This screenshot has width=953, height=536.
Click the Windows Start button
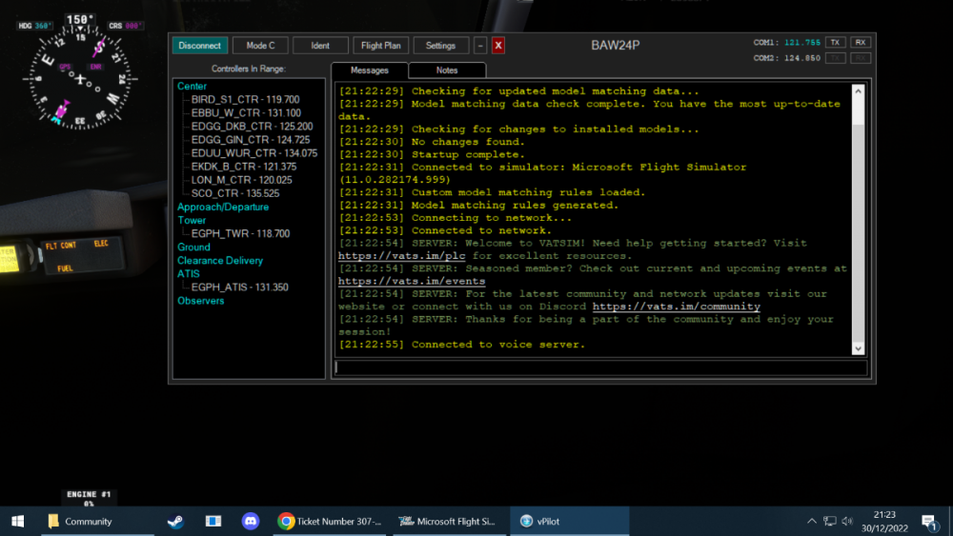(17, 521)
